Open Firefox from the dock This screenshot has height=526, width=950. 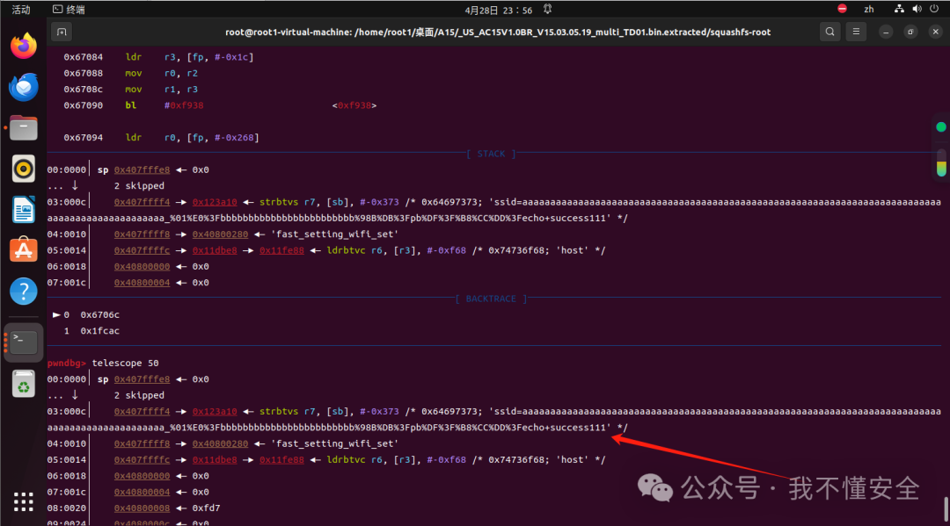24,47
